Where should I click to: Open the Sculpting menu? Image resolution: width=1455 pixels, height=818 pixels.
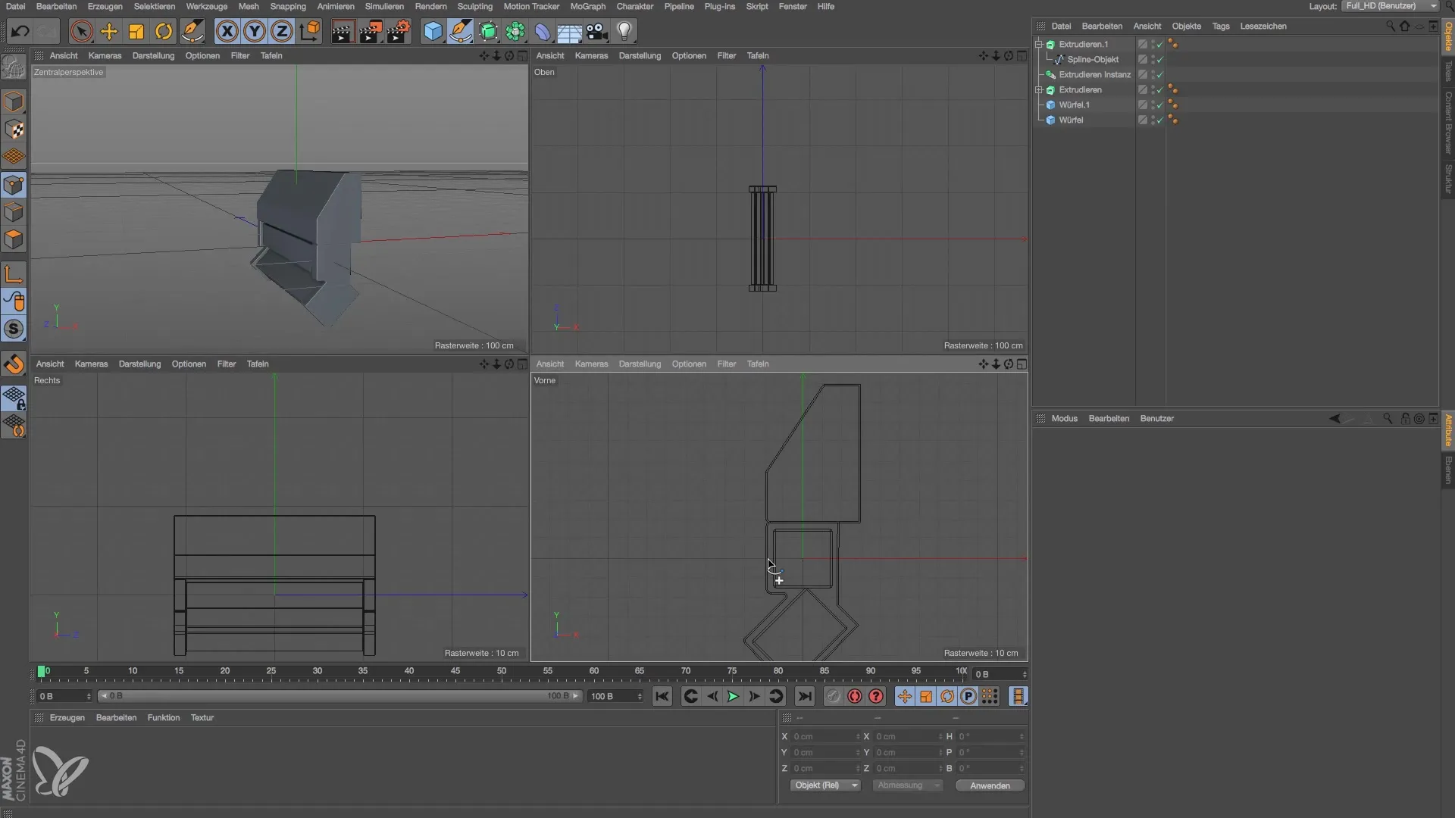474,6
